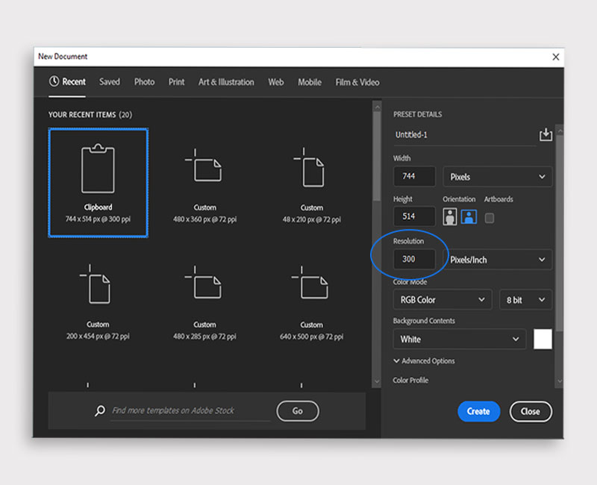Screen dimensions: 597x485
Task: Open the Pixels/Inch resolution dropdown
Action: 498,260
